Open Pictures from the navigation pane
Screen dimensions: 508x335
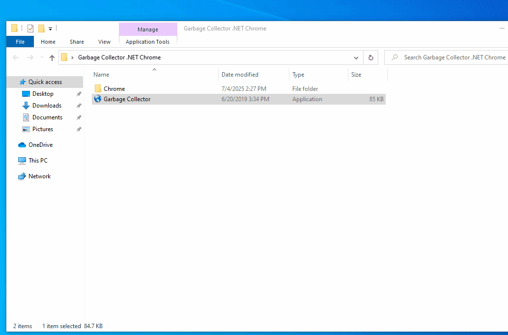coord(42,129)
